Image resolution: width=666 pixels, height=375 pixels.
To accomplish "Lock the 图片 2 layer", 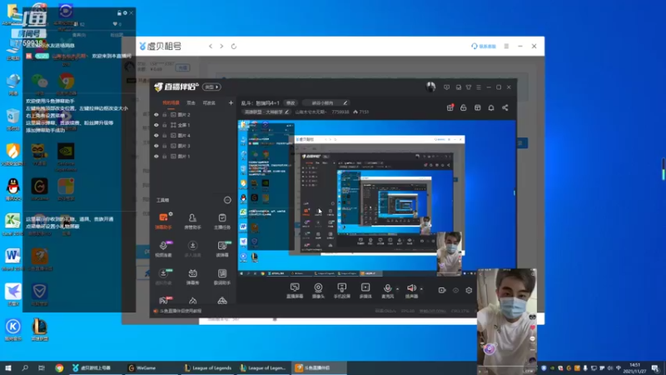I will [164, 115].
